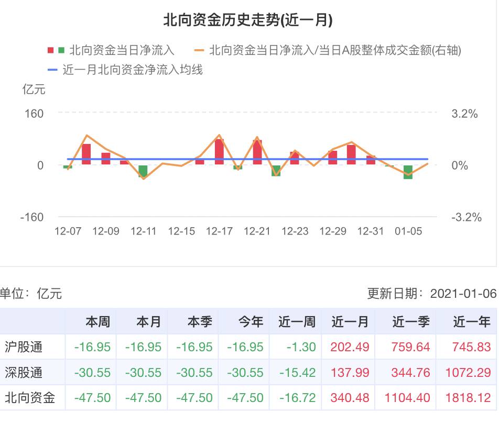Select the red bar at 12-09
This screenshot has width=499, height=424.
tap(105, 159)
